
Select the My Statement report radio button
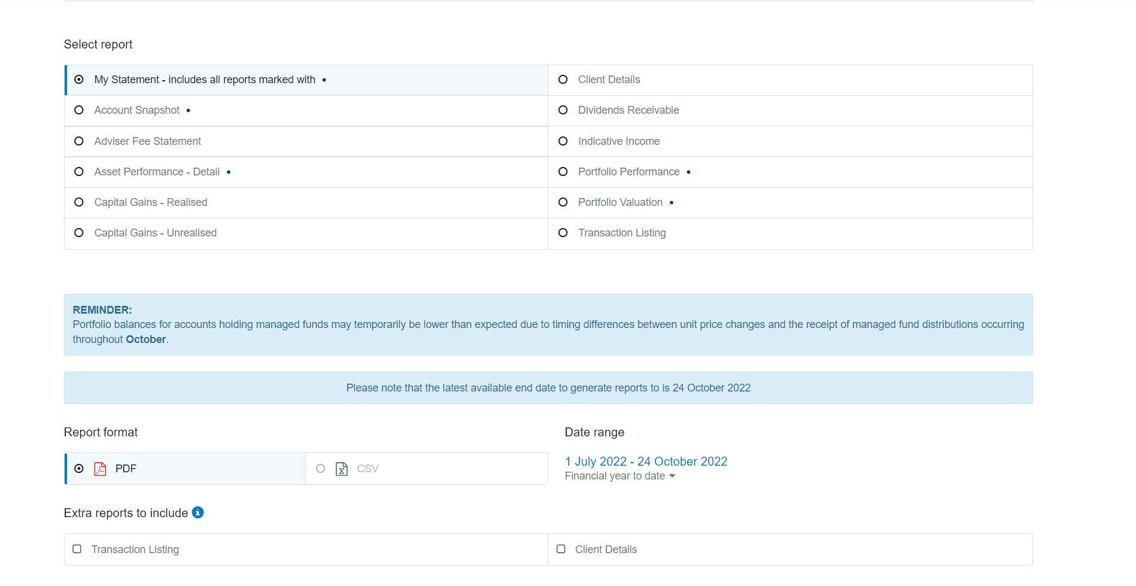79,80
